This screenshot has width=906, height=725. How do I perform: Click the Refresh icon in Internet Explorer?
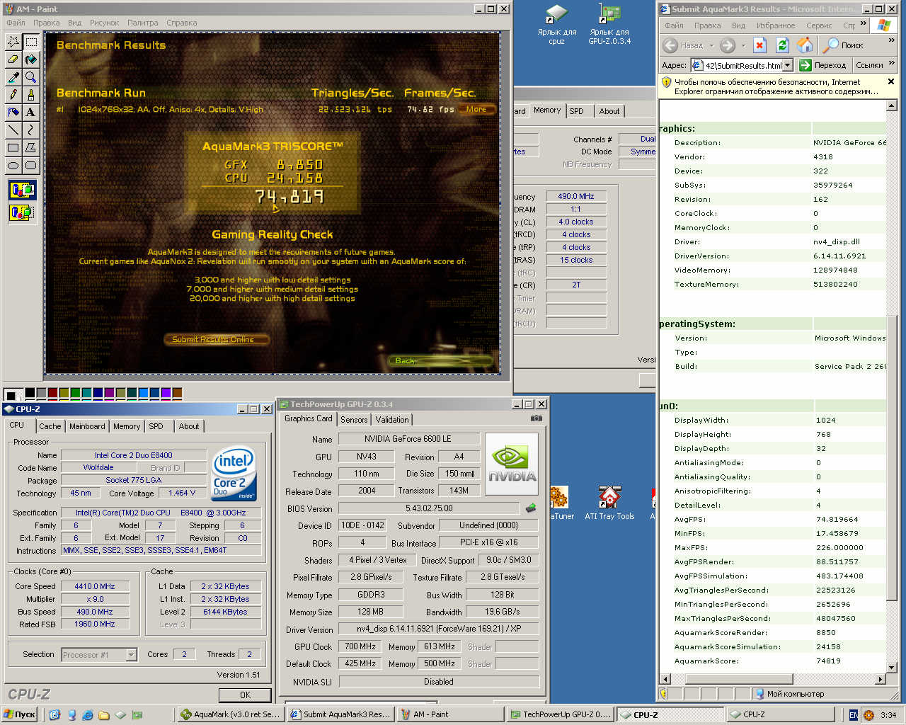click(782, 45)
